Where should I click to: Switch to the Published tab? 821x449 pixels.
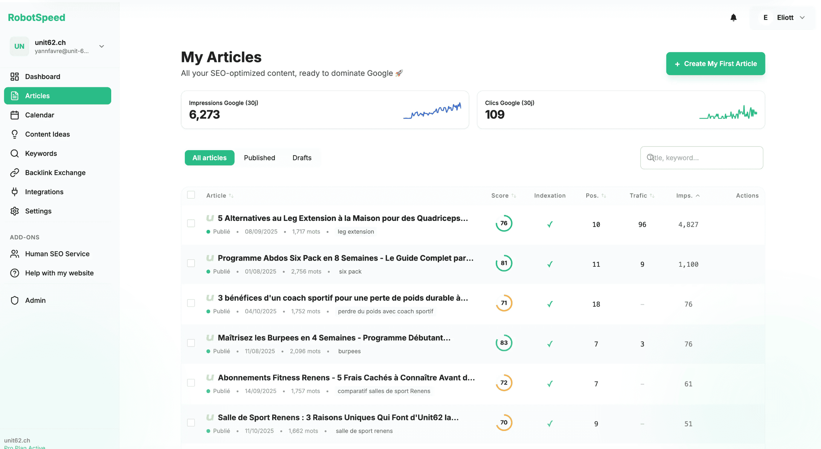[259, 158]
